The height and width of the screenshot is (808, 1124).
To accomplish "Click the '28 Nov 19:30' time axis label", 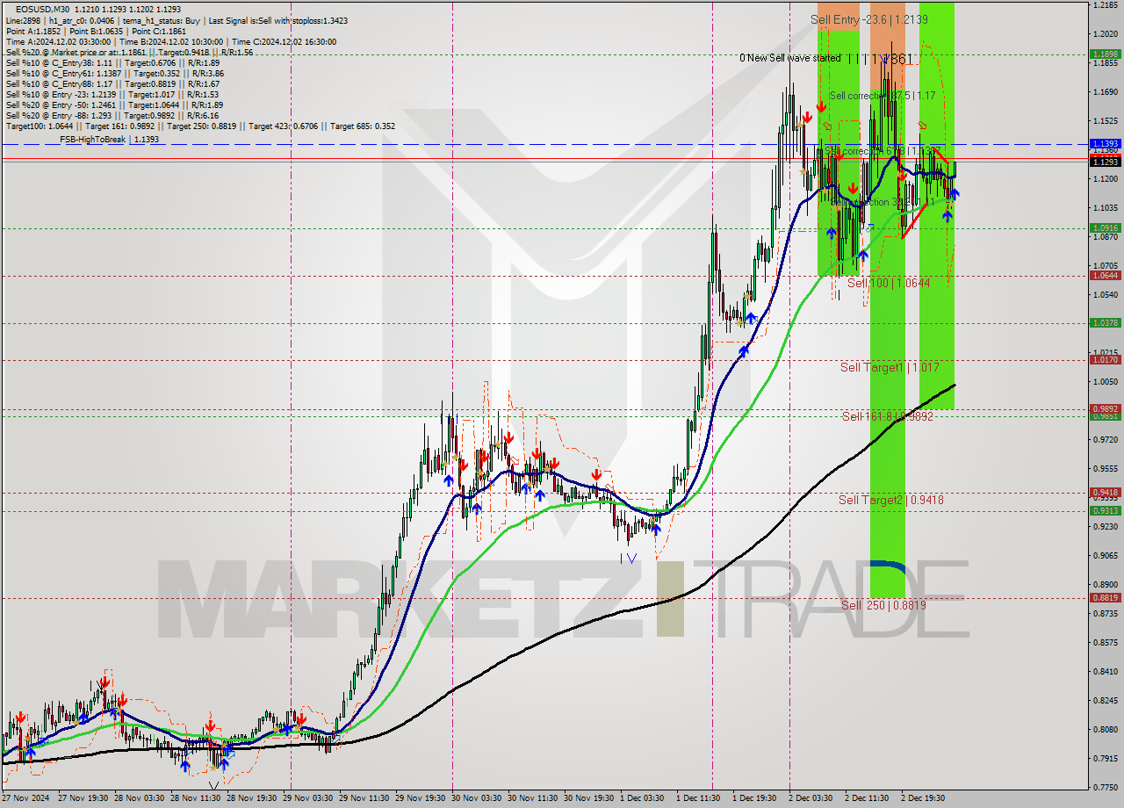I will click(251, 798).
